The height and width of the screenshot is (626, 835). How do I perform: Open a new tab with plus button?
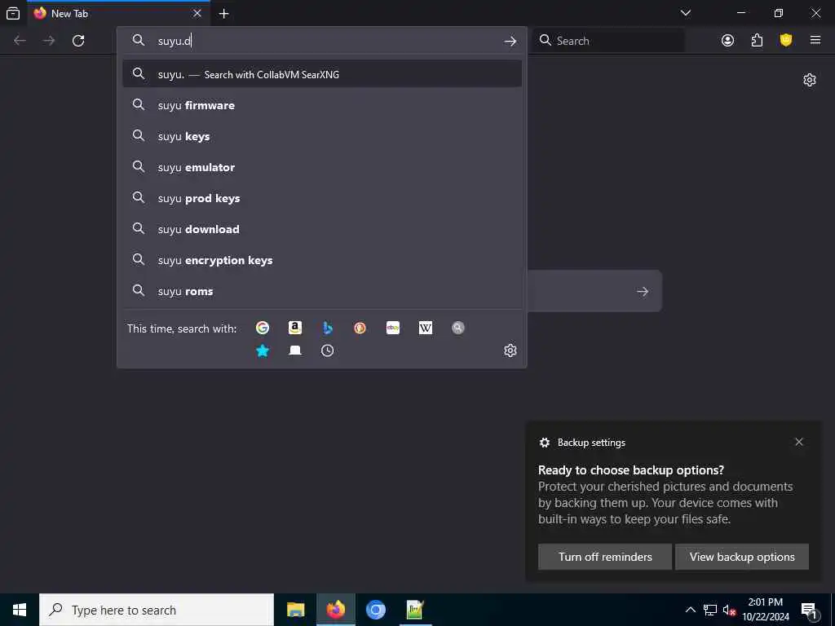click(x=223, y=14)
